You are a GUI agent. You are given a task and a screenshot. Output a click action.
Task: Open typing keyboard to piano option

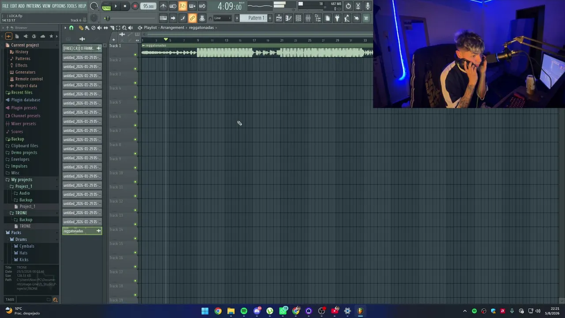click(163, 18)
